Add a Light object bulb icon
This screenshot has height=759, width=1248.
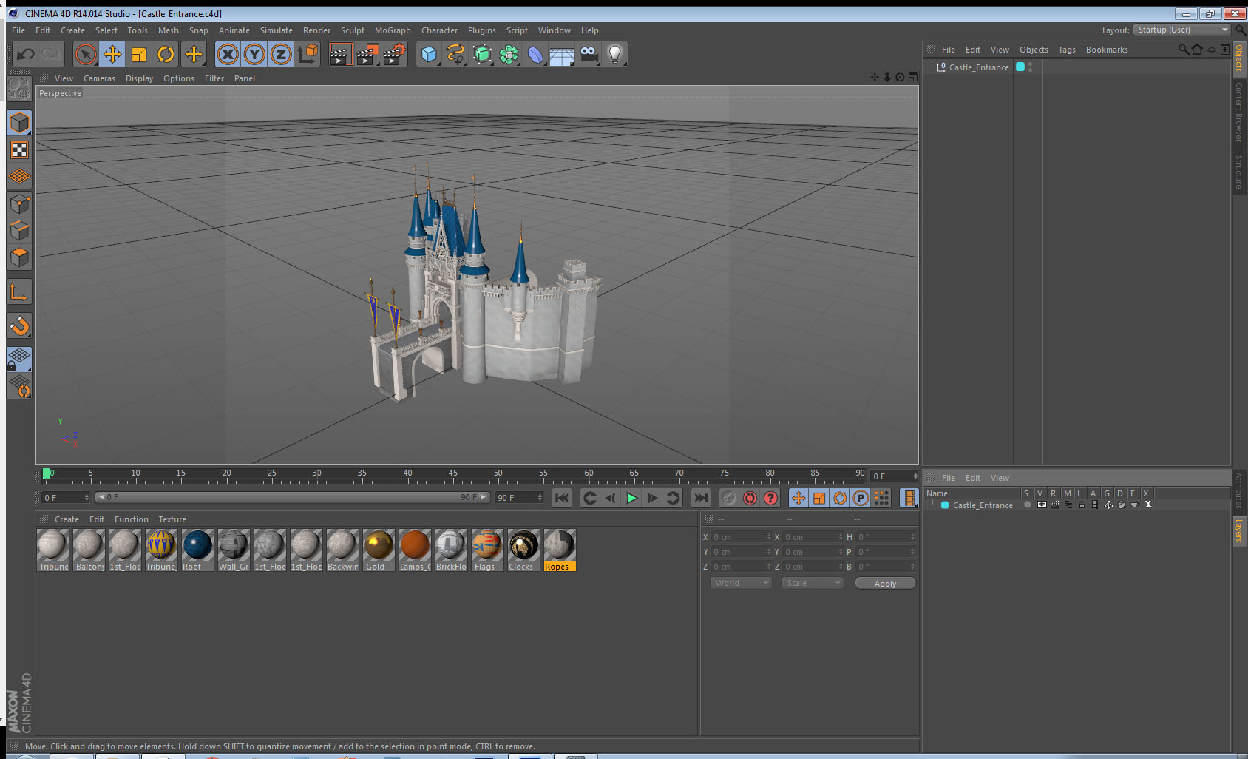[615, 54]
